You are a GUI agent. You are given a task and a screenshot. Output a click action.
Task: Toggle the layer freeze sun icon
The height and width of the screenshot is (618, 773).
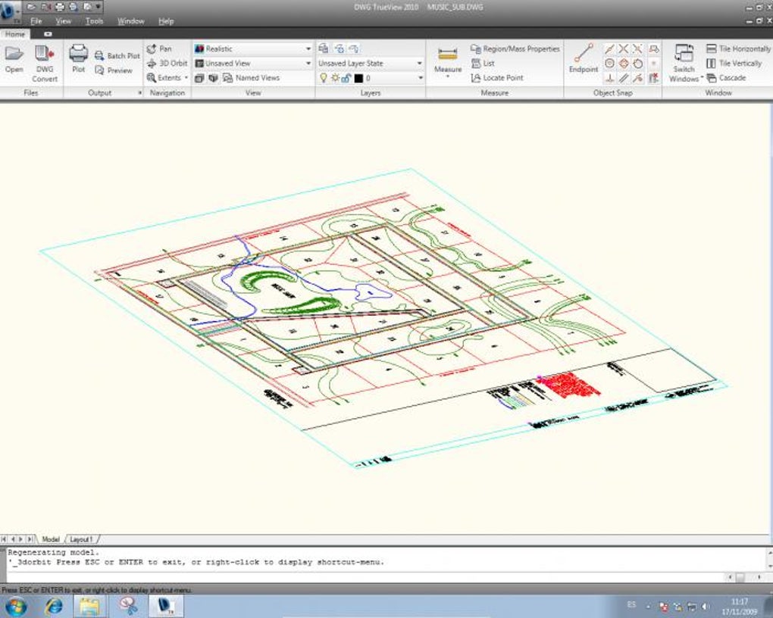(x=334, y=78)
